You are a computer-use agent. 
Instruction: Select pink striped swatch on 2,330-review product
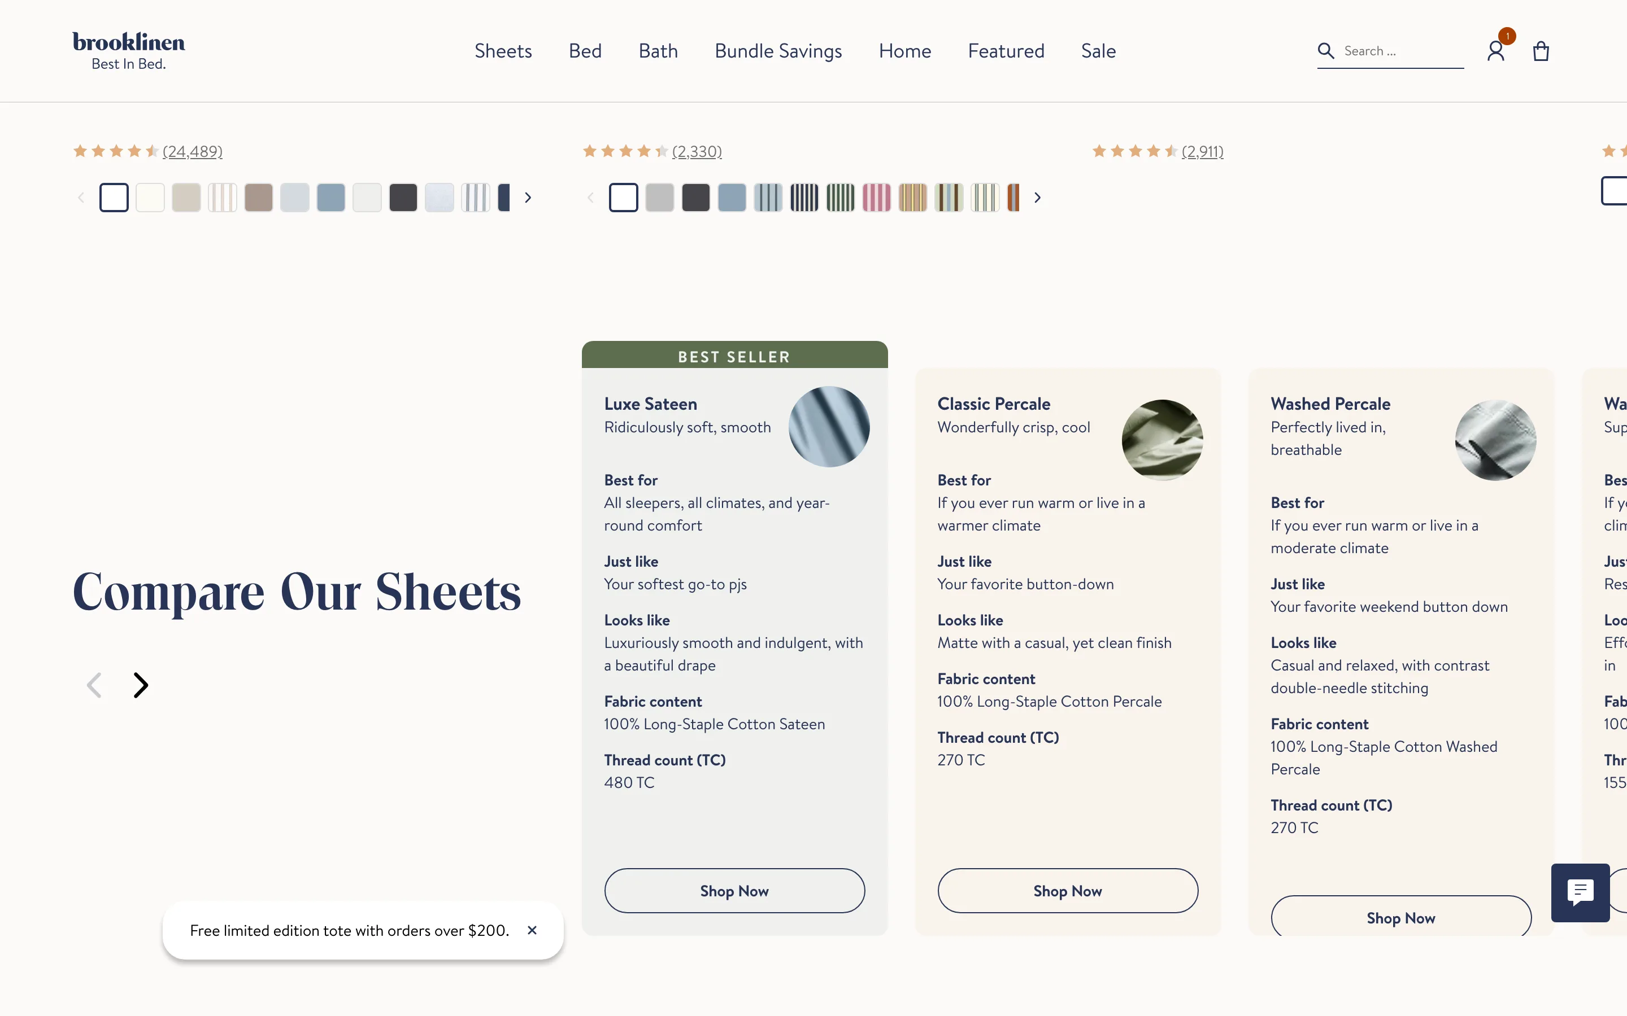[877, 198]
